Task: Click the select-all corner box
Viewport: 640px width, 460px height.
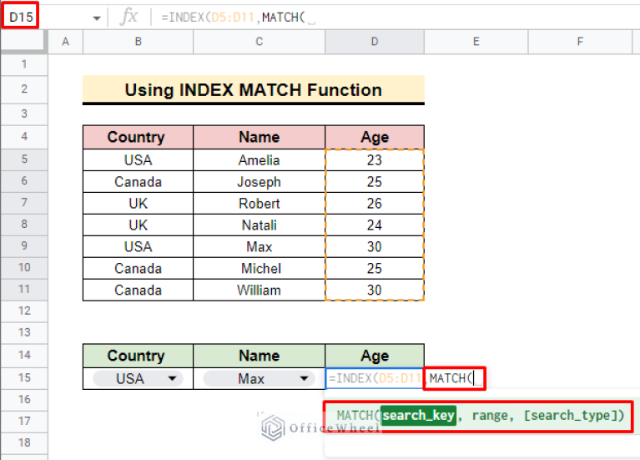Action: 24,41
